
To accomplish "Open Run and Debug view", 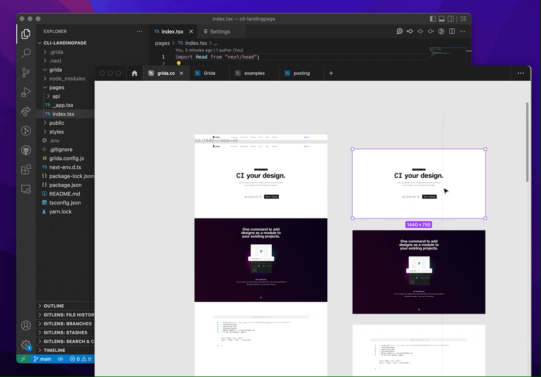I will pos(26,92).
